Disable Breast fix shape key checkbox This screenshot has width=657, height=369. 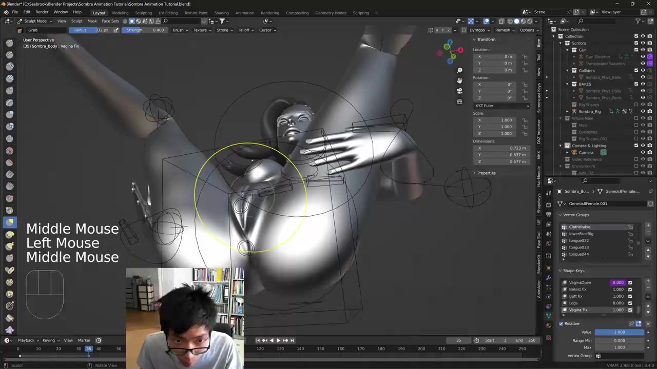630,290
